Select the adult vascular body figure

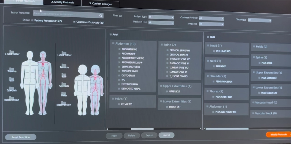43,83
